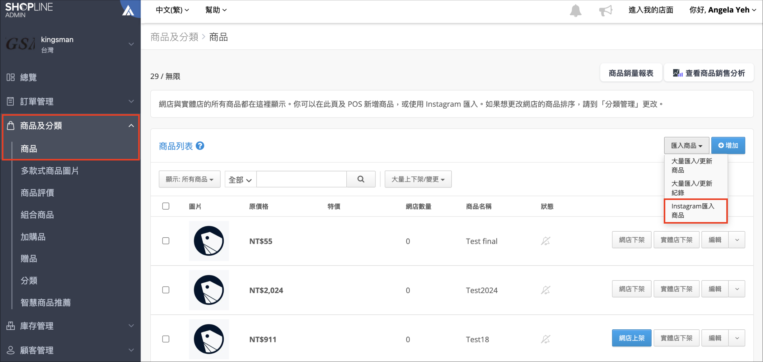Screen dimensions: 763x362
Task: Open 商品 in the sidebar
Action: 29,149
